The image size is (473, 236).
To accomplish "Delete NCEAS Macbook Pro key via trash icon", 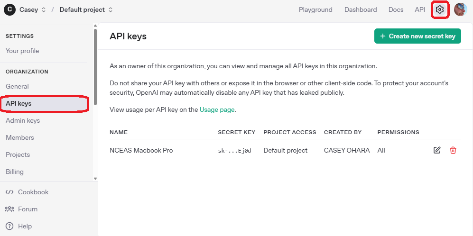I will (453, 150).
